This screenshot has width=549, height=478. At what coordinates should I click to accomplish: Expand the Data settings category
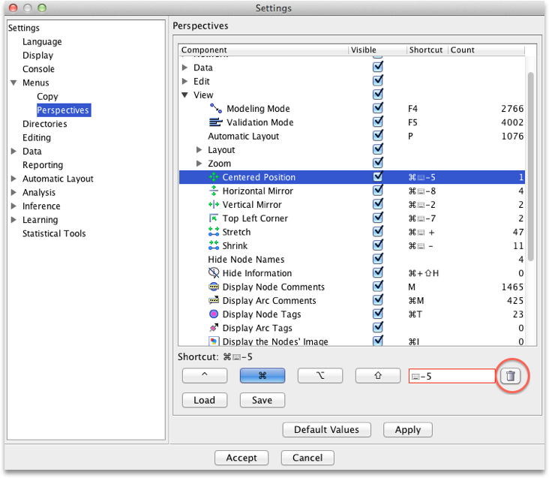pyautogui.click(x=13, y=152)
